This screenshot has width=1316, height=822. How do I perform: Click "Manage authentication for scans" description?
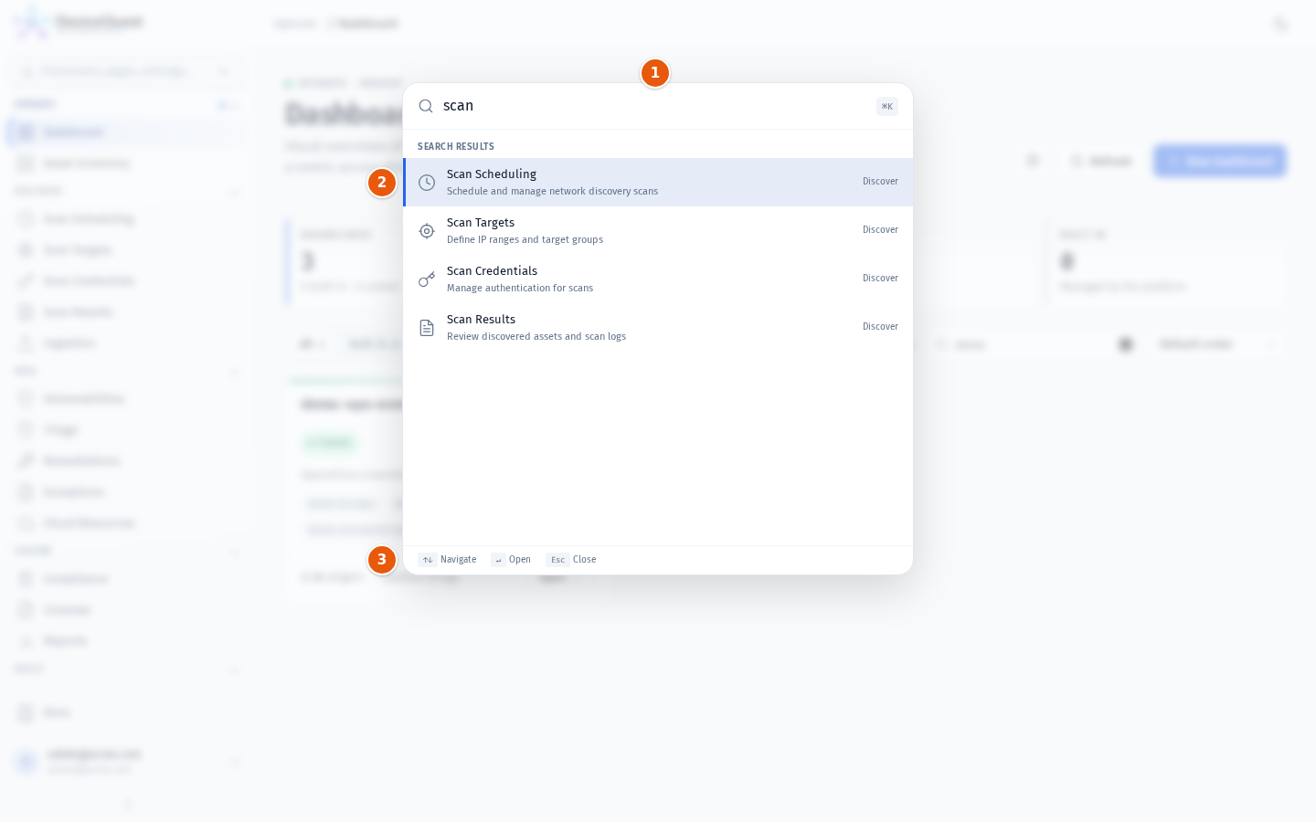[x=520, y=289]
